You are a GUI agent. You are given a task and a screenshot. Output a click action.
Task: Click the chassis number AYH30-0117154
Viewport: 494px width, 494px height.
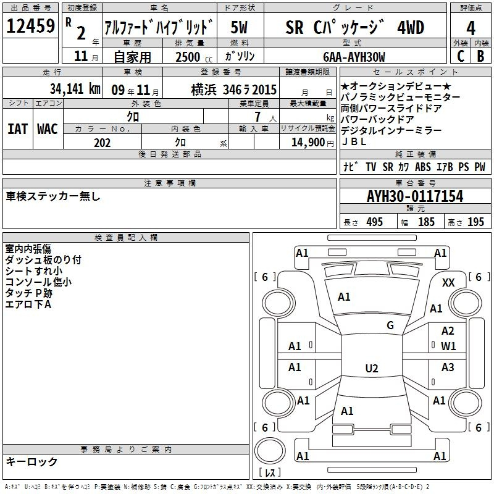(414, 196)
